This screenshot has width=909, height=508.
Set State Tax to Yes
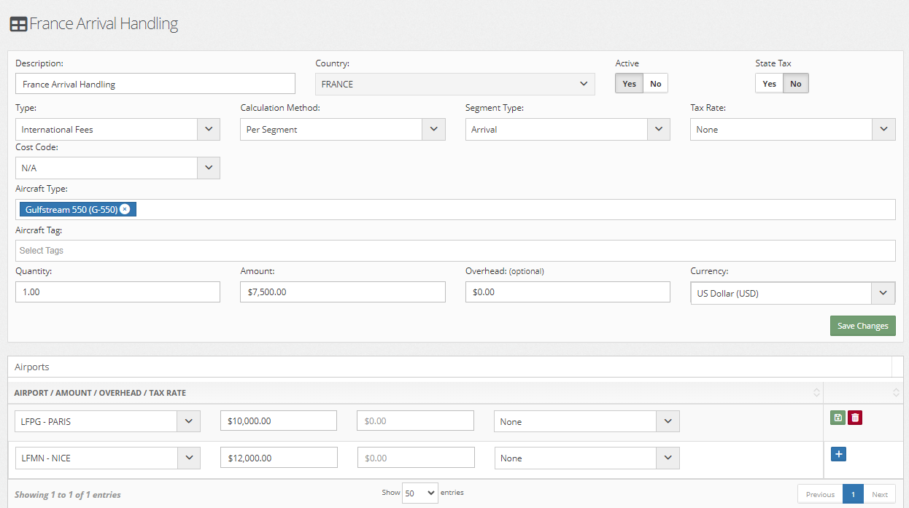(769, 84)
